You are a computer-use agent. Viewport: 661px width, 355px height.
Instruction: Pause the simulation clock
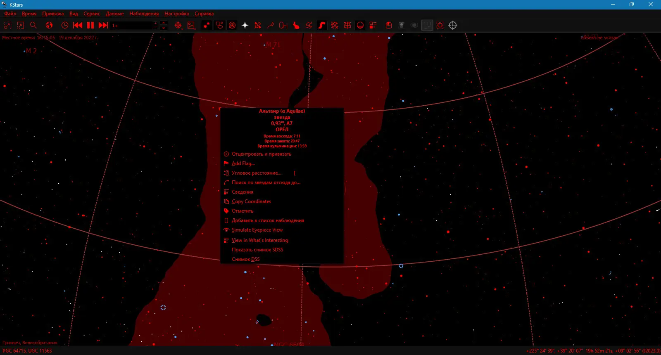click(x=90, y=25)
